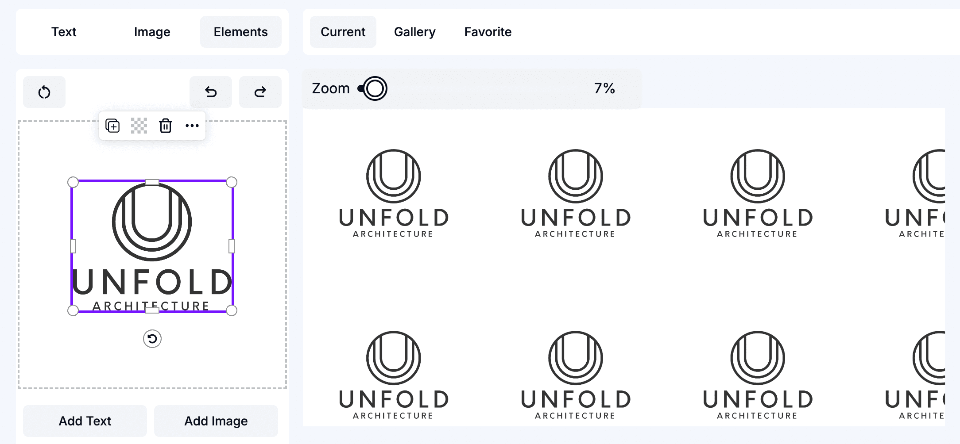Viewport: 960px width, 444px height.
Task: Click the rotation handle below the selection
Action: pos(152,339)
